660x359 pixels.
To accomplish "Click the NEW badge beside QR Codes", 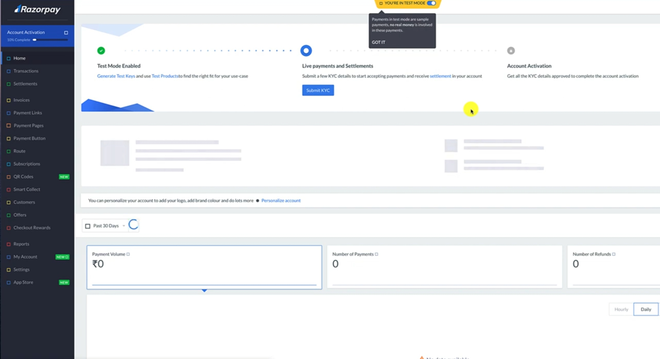I will [x=64, y=177].
